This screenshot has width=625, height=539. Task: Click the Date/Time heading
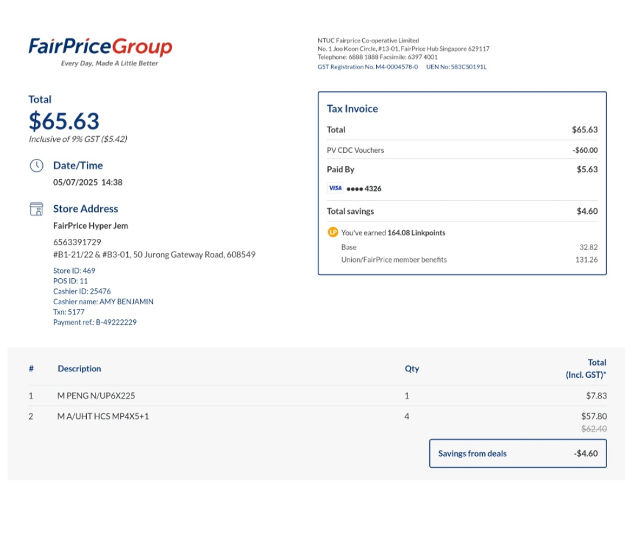pos(78,165)
